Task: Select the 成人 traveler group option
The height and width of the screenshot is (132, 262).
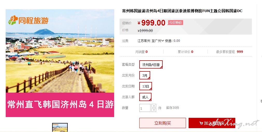Action: click(145, 97)
